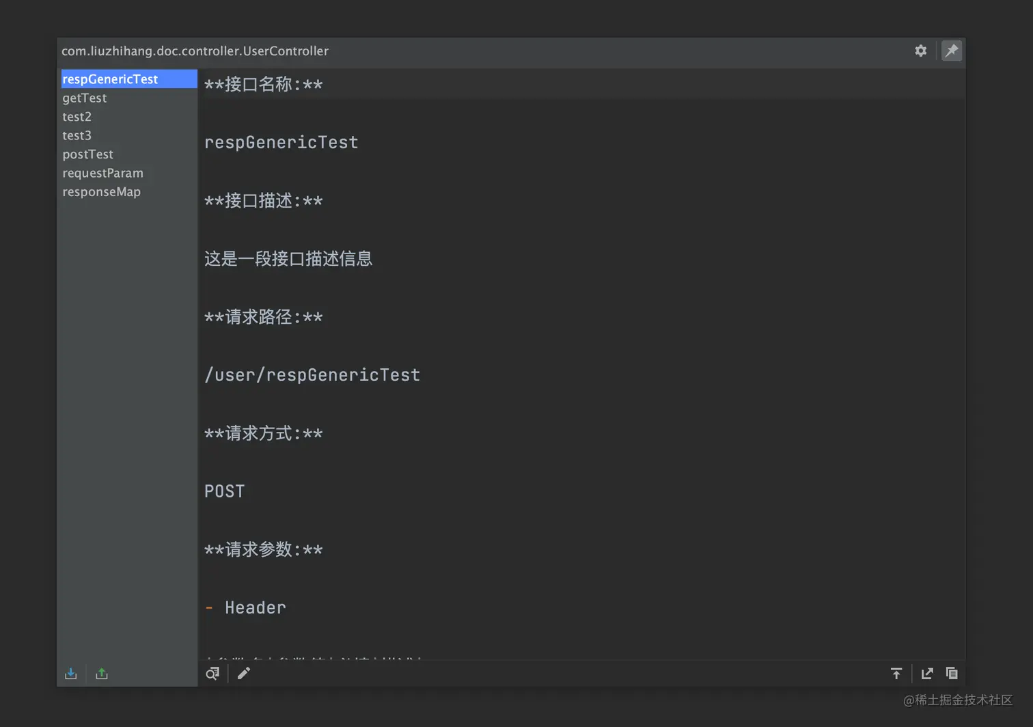Select requestParam in the method list

click(x=129, y=173)
